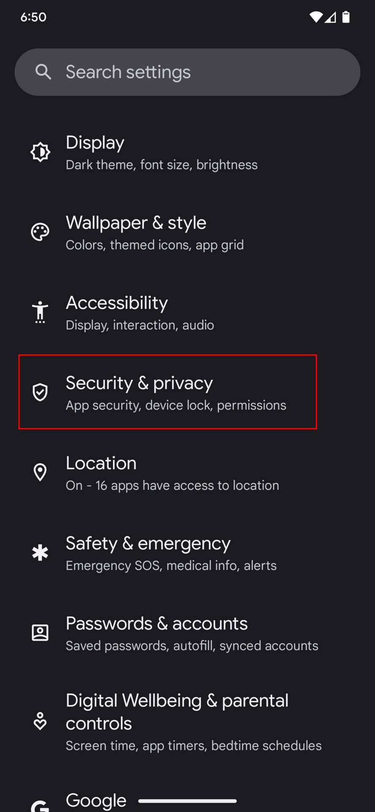The width and height of the screenshot is (375, 812).
Task: Open Wallpaper & style settings
Action: click(155, 233)
